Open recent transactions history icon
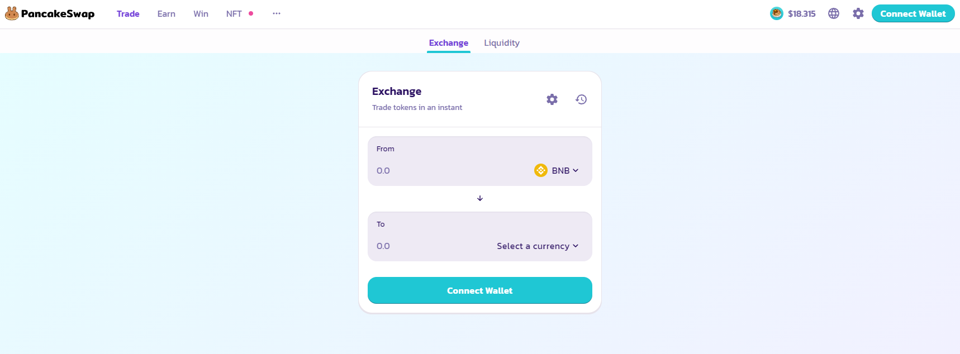 pos(581,99)
